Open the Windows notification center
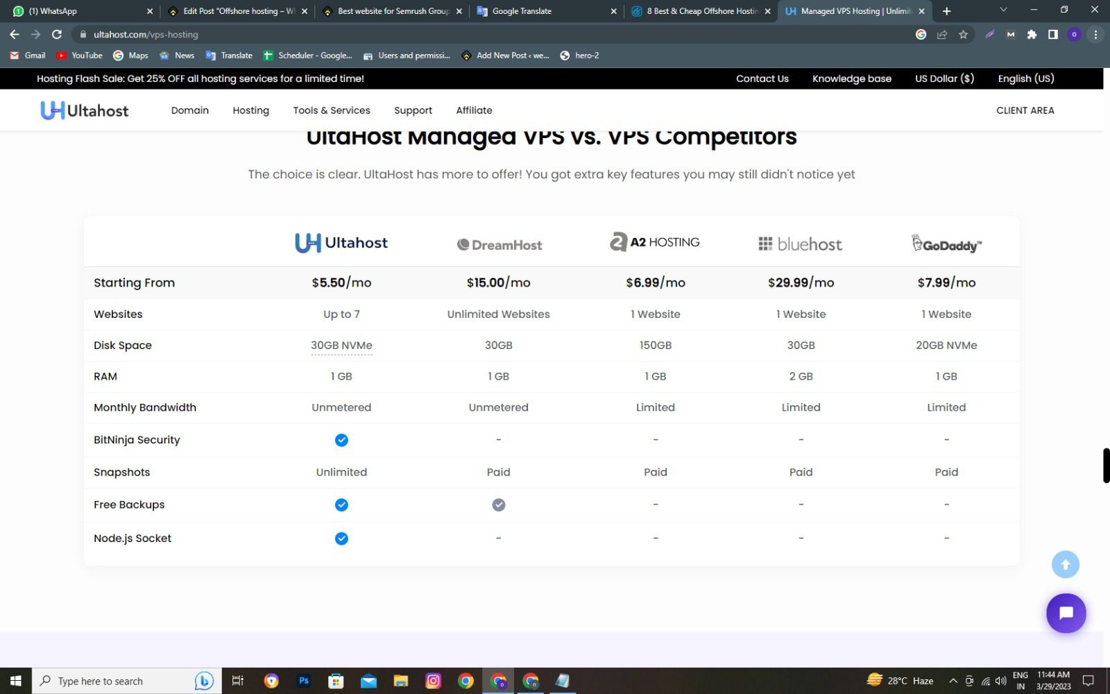 coord(1088,681)
